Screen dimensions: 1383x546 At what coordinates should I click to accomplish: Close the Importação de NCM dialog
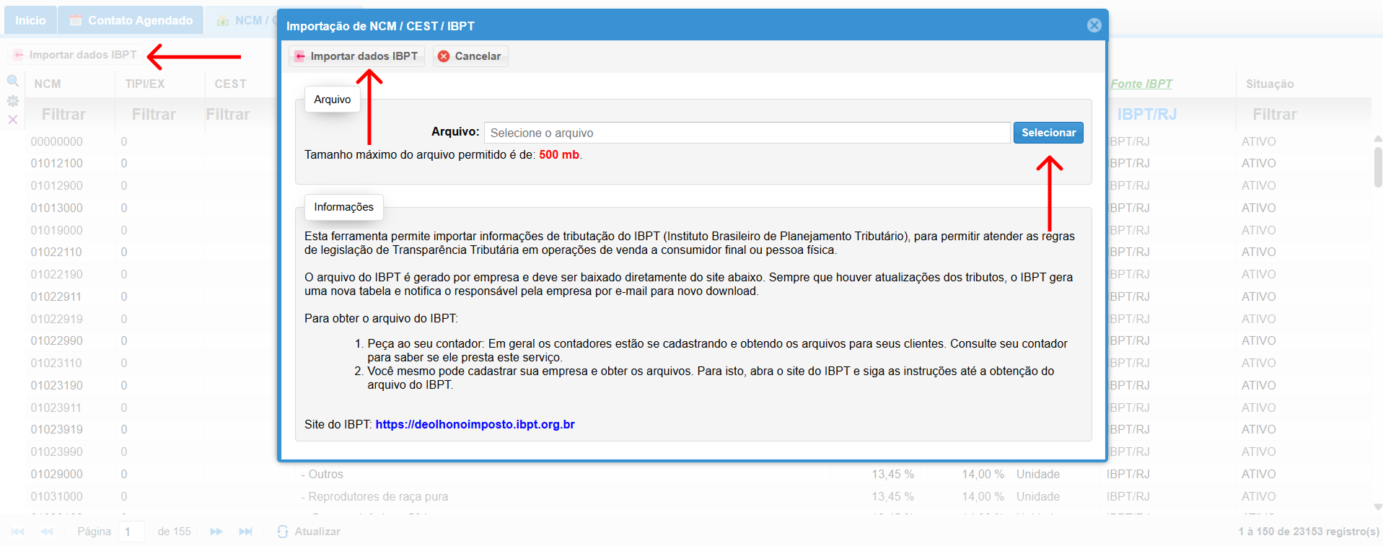coord(1094,25)
